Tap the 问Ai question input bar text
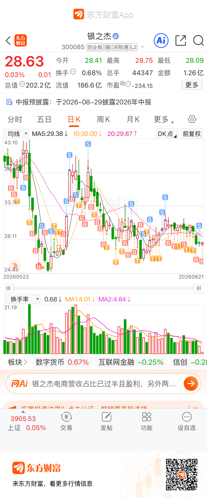The image size is (207, 498). click(x=104, y=384)
